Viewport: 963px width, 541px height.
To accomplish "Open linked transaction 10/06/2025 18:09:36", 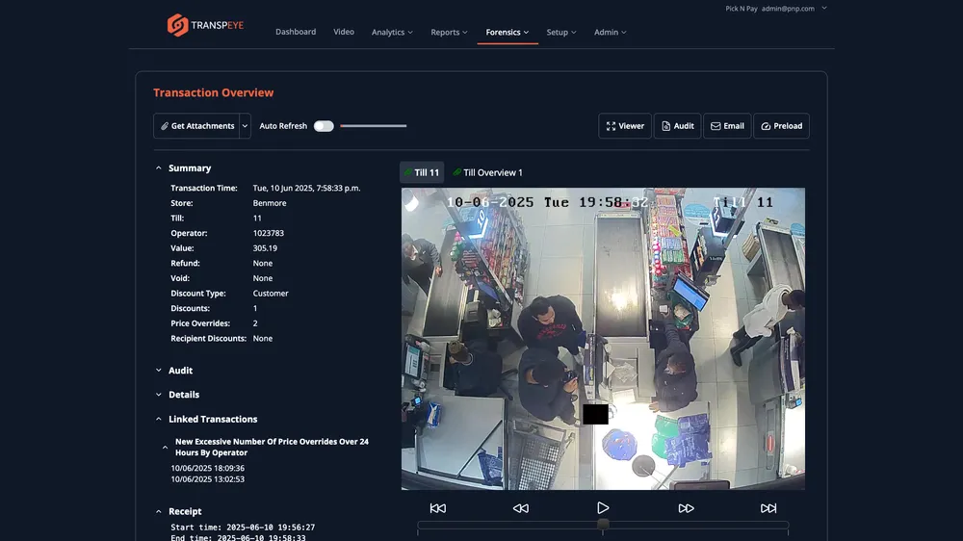I will click(208, 468).
